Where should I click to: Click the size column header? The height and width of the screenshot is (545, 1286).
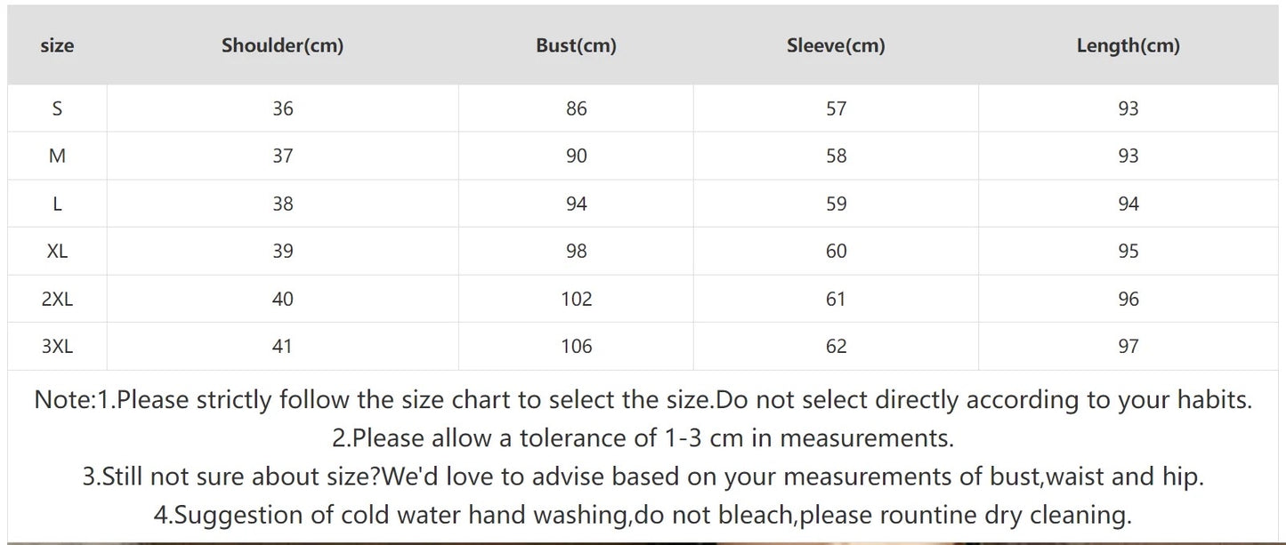[57, 45]
